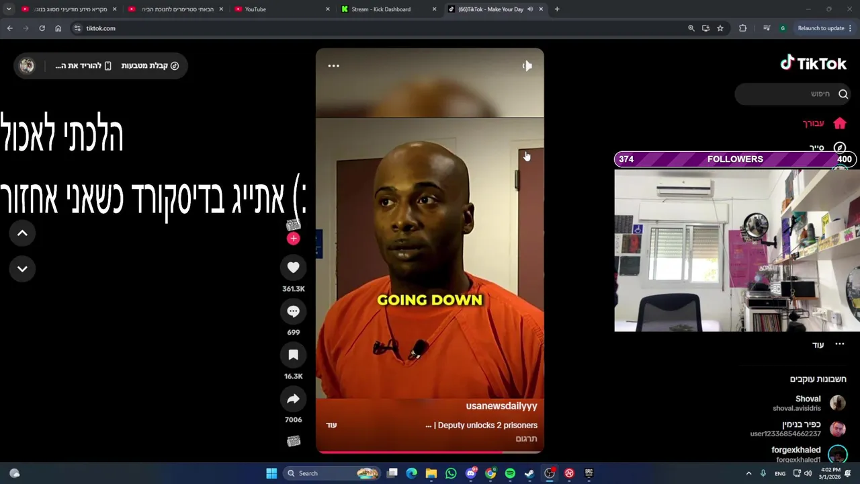Open the comments bubble showing 699
The height and width of the screenshot is (484, 860).
[293, 311]
